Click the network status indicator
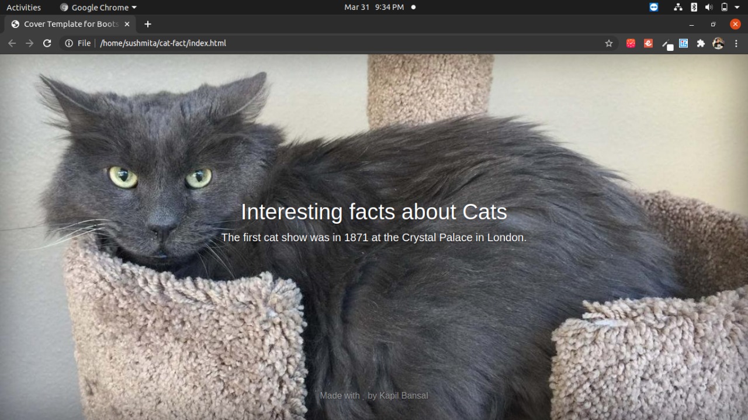This screenshot has width=748, height=420. (x=677, y=7)
